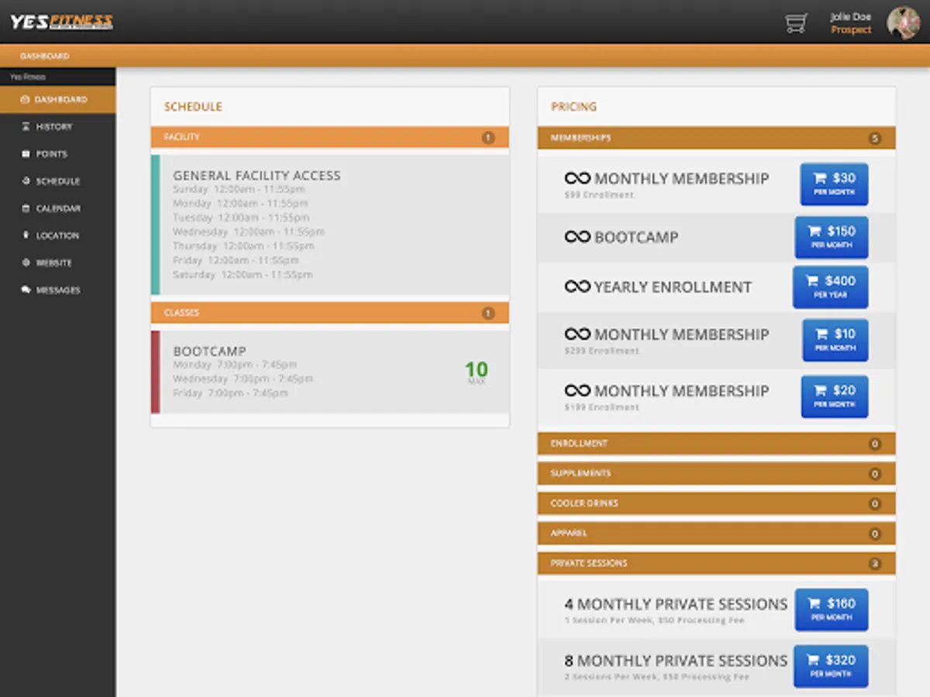This screenshot has width=930, height=697.
Task: Click Yes Fitness label above sidebar
Action: click(28, 77)
